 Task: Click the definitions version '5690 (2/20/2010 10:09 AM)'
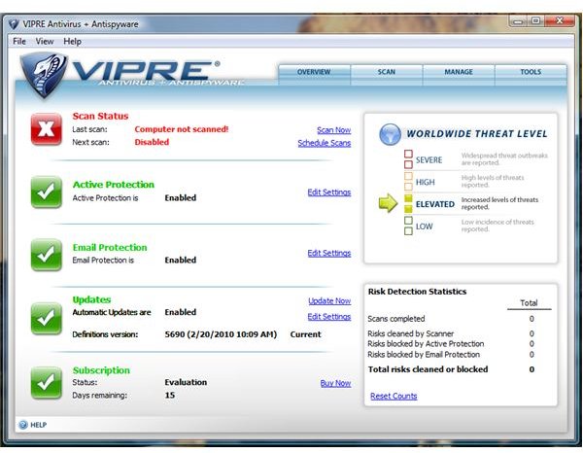pyautogui.click(x=221, y=334)
